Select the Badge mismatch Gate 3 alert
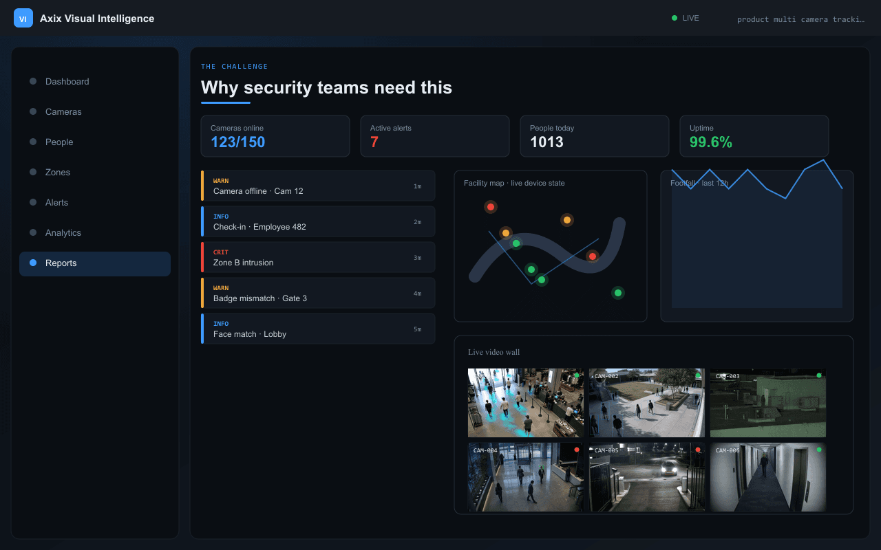This screenshot has width=881, height=550. click(318, 293)
